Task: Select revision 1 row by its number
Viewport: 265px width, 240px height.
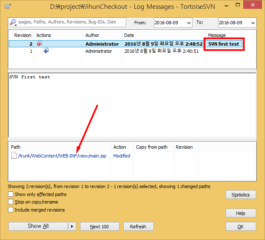Action: 31,51
